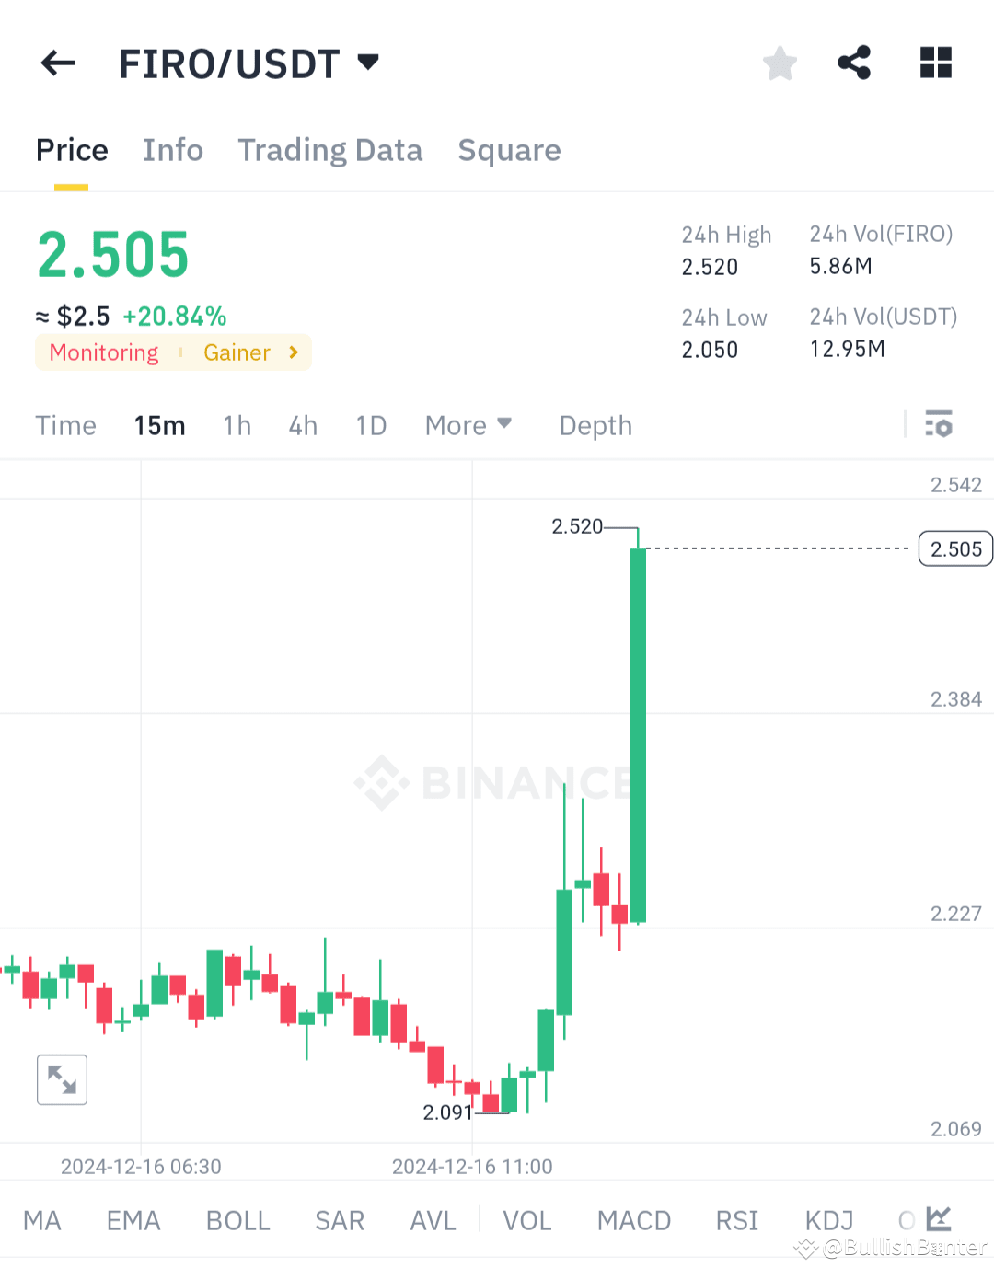
Task: Enable the MACD indicator
Action: [x=634, y=1219]
